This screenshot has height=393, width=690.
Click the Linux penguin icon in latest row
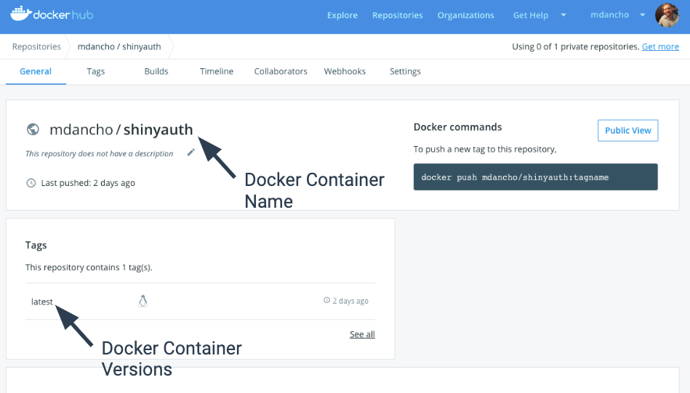pyautogui.click(x=143, y=301)
